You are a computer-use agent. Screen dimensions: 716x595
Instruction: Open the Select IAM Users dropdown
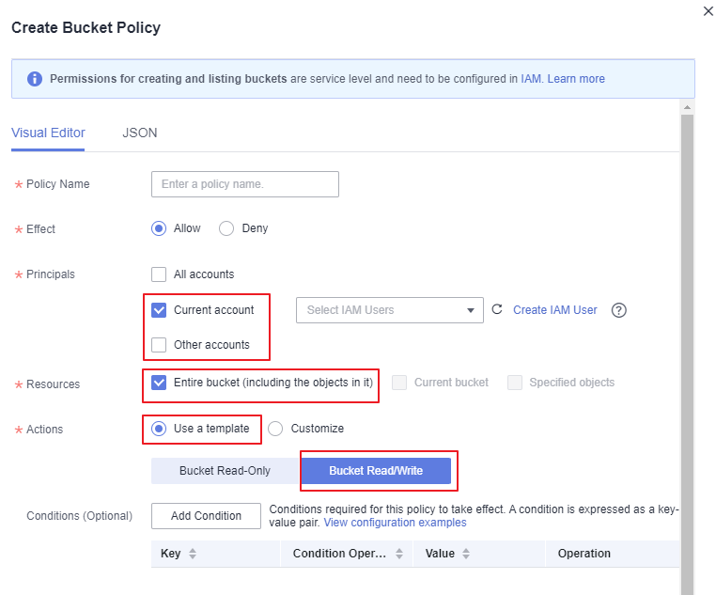pyautogui.click(x=390, y=310)
